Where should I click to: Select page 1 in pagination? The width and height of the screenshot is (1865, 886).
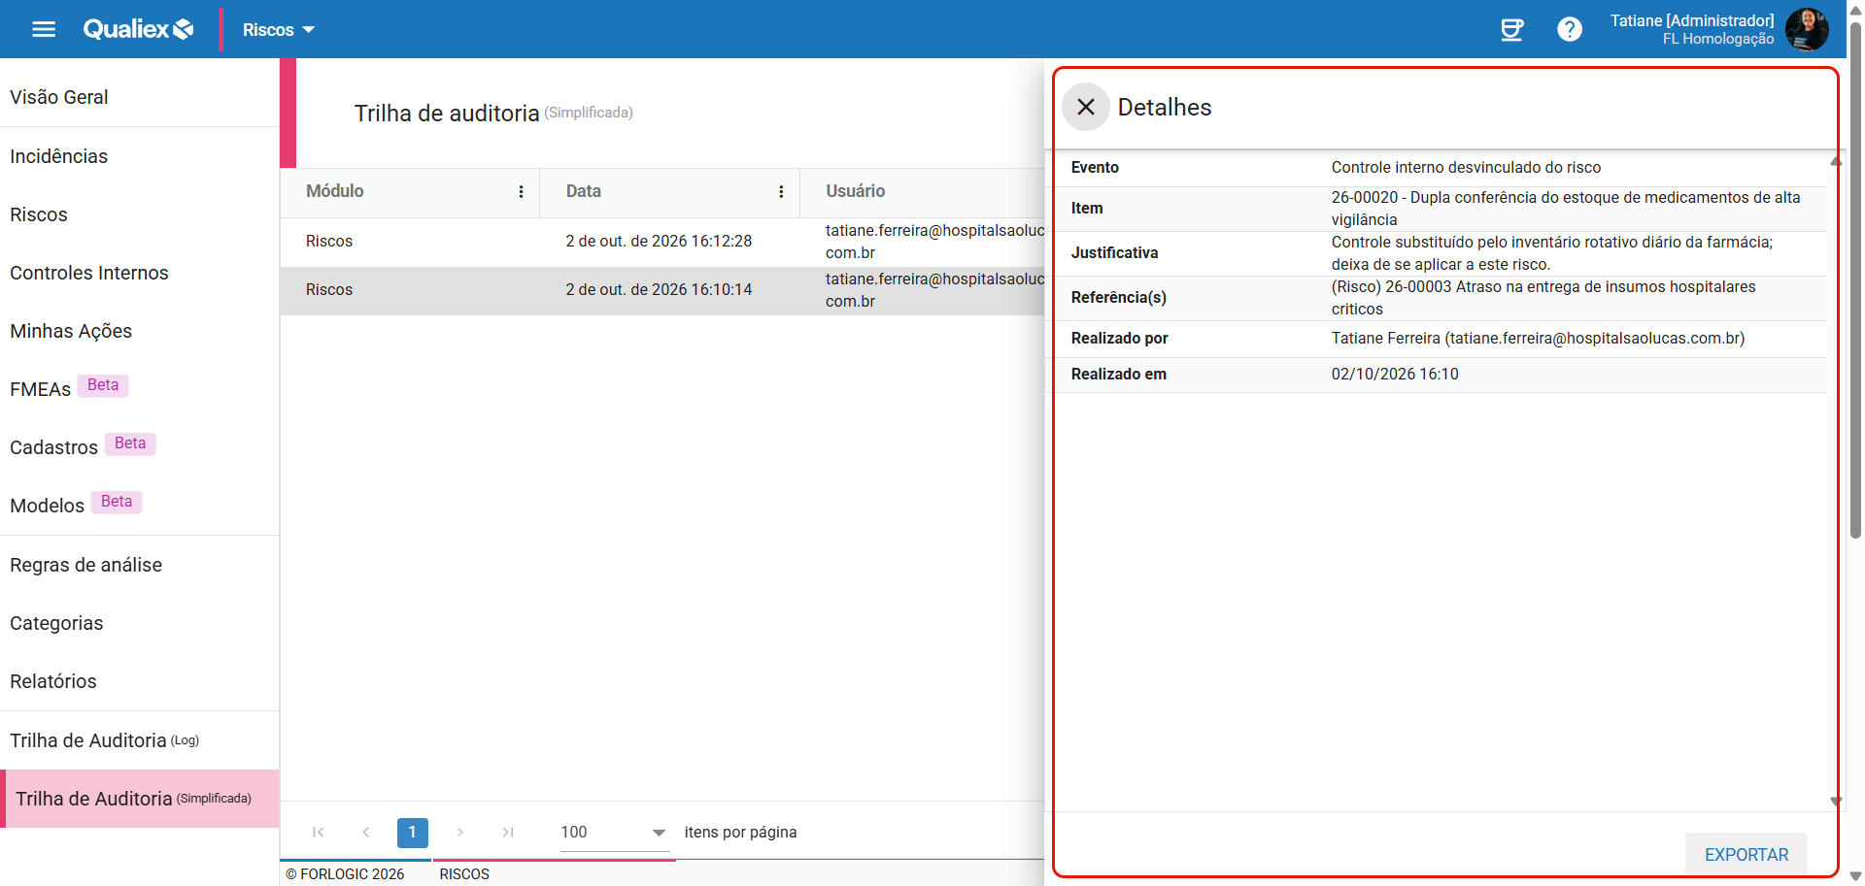click(413, 832)
